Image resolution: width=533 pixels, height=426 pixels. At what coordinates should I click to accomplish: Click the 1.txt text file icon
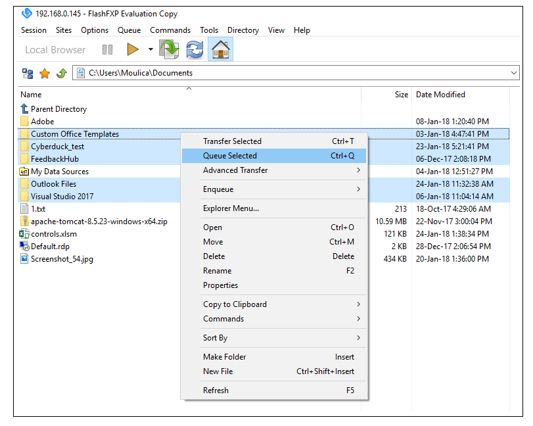pos(24,209)
